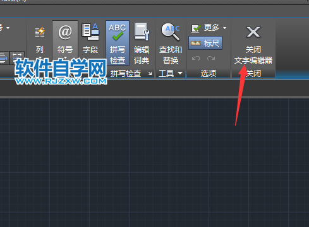
Task: Insert a Field (字段)
Action: coord(90,38)
